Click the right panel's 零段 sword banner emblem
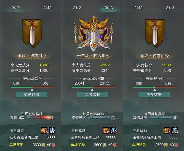184x151 pixels. click(x=155, y=33)
